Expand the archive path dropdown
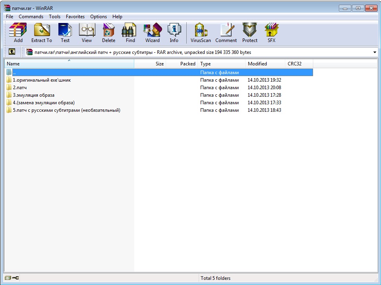This screenshot has width=381, height=285. 375,52
